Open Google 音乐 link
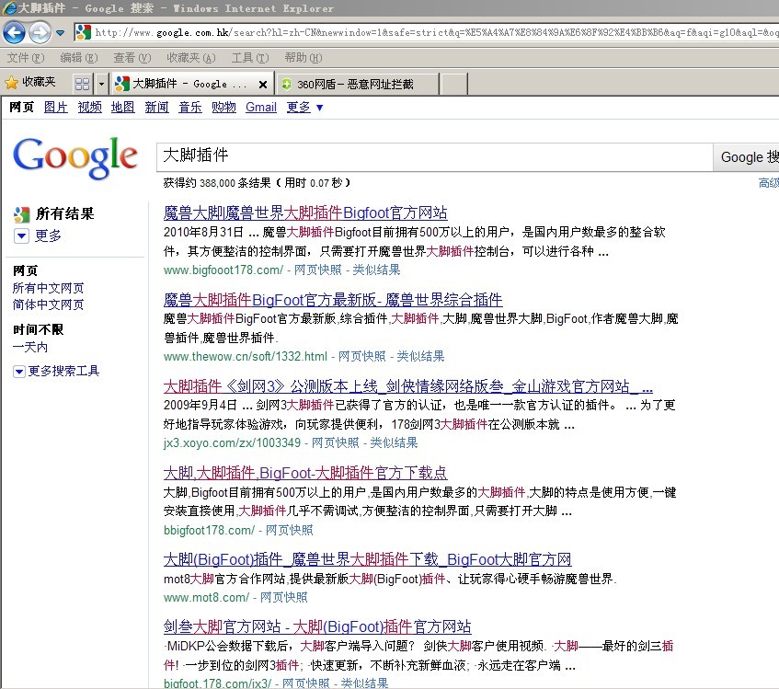Viewport: 779px width, 689px height. coord(190,107)
